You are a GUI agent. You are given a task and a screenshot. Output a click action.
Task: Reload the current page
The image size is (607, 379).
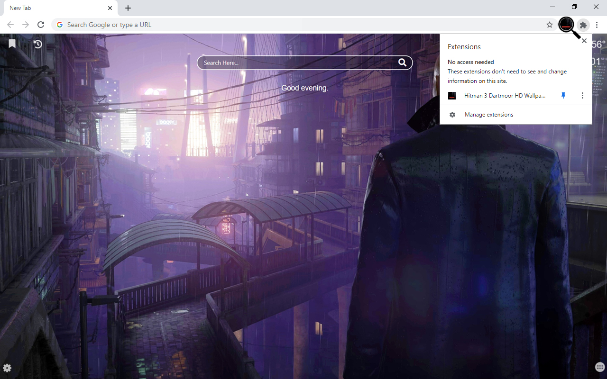point(41,25)
